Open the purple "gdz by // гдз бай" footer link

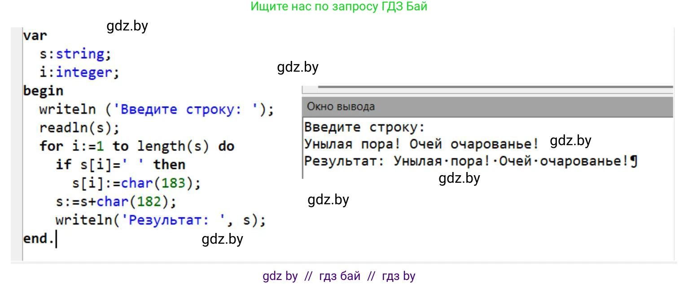point(339,276)
